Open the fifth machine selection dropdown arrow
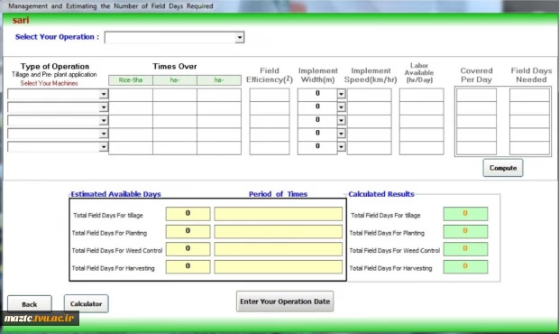The width and height of the screenshot is (559, 334). click(104, 146)
